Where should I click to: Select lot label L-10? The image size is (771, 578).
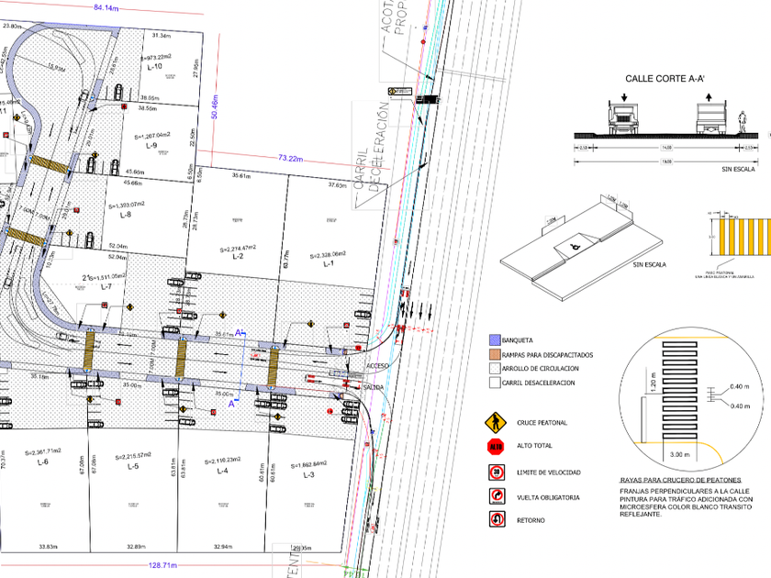pos(154,66)
